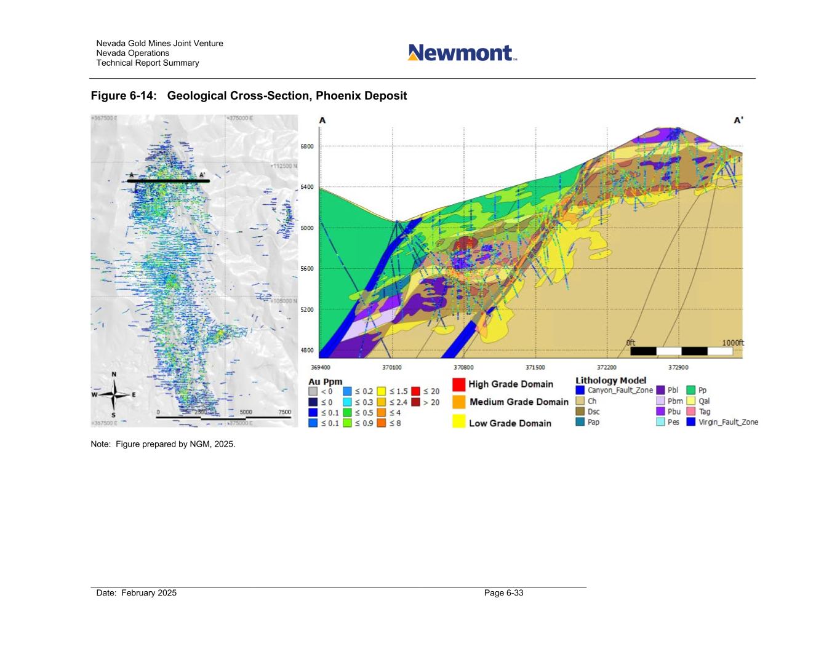Click the Lithology Model legend title
The image size is (840, 649).
pos(610,380)
